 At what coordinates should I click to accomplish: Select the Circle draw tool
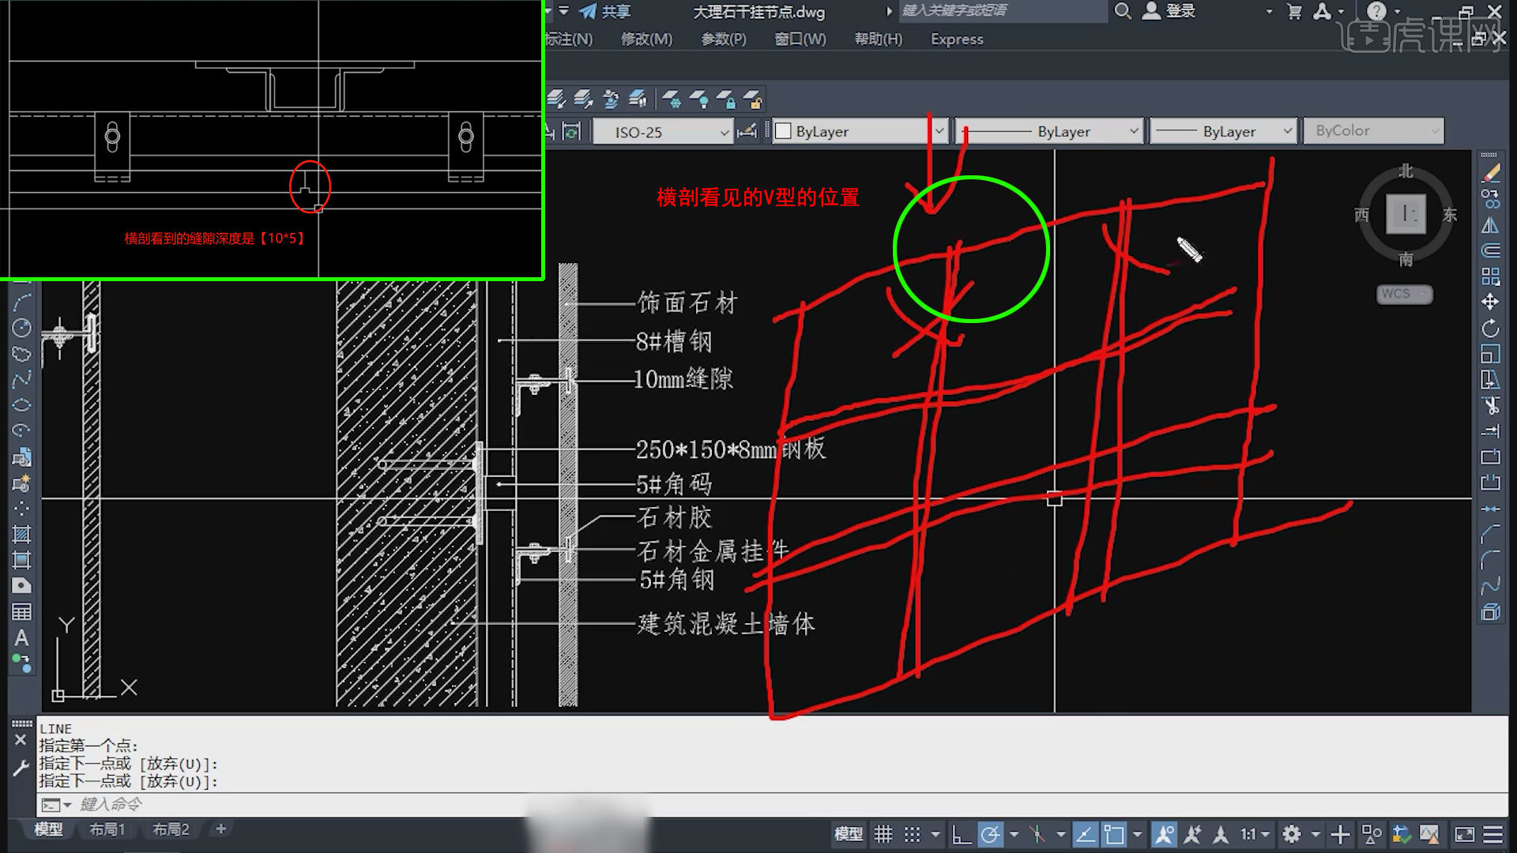click(x=21, y=328)
